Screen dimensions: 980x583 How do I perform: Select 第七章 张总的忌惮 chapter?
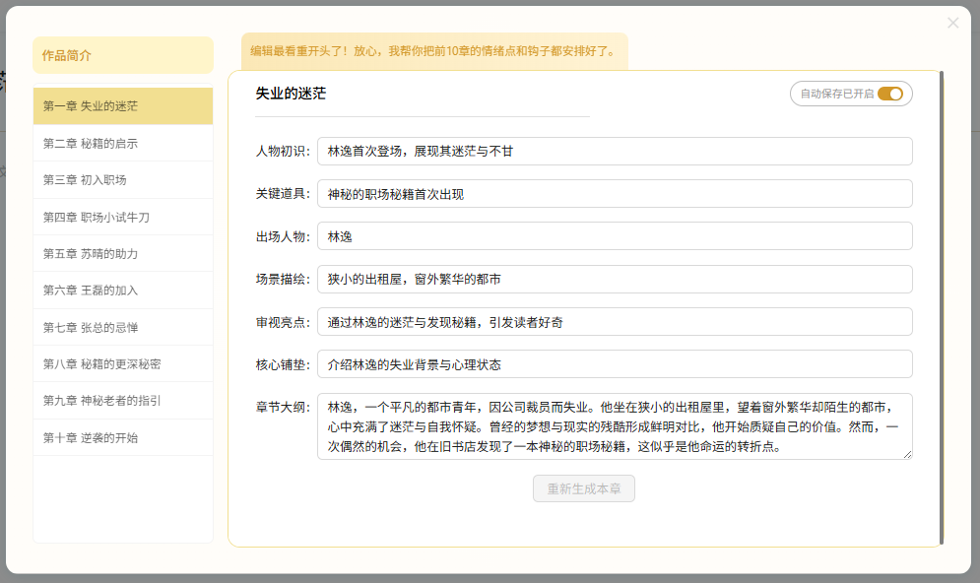coord(123,327)
